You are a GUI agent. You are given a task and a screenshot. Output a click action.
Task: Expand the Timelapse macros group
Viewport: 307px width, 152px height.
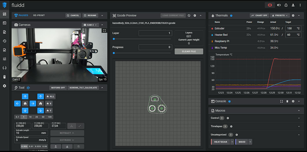click(x=299, y=126)
